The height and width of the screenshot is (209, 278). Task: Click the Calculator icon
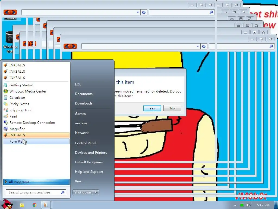click(6, 97)
